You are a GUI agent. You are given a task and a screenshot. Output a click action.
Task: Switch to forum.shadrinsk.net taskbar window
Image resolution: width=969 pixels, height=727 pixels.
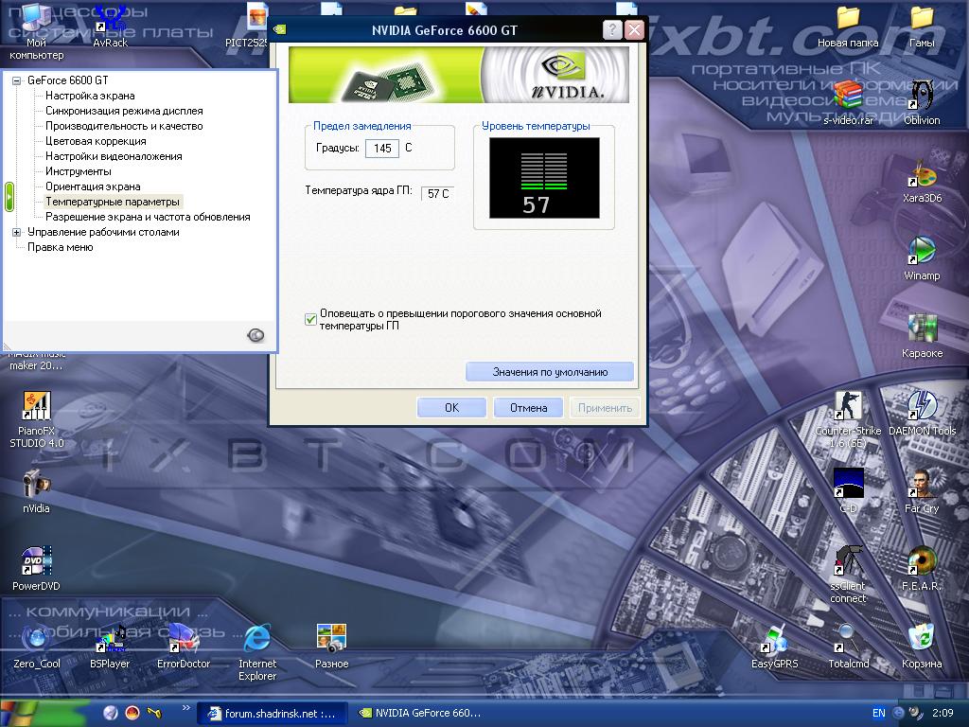pyautogui.click(x=272, y=714)
